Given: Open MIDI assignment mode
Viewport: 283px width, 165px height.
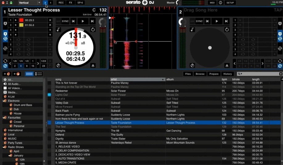Looking at the screenshot, I should pos(212,3).
